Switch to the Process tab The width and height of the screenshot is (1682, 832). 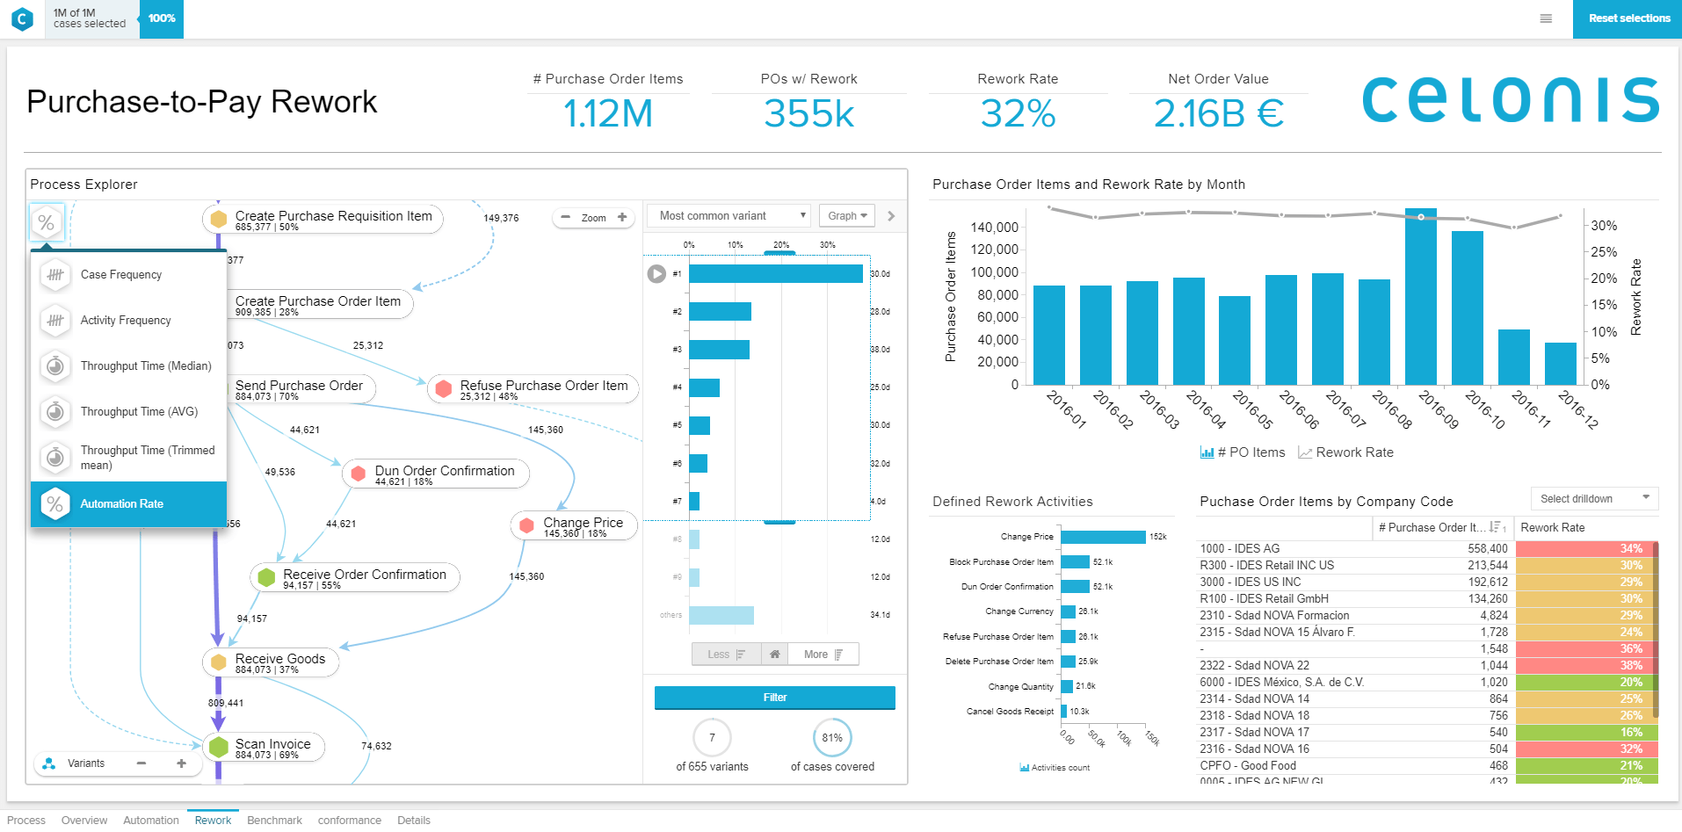pos(26,821)
